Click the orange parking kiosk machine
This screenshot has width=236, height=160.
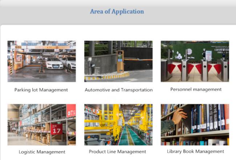[x=120, y=60]
